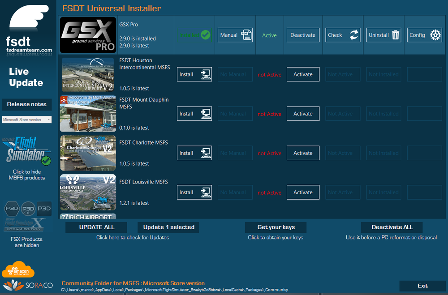Toggle the GSX Pro installed checkmark
The height and width of the screenshot is (295, 448).
point(206,35)
